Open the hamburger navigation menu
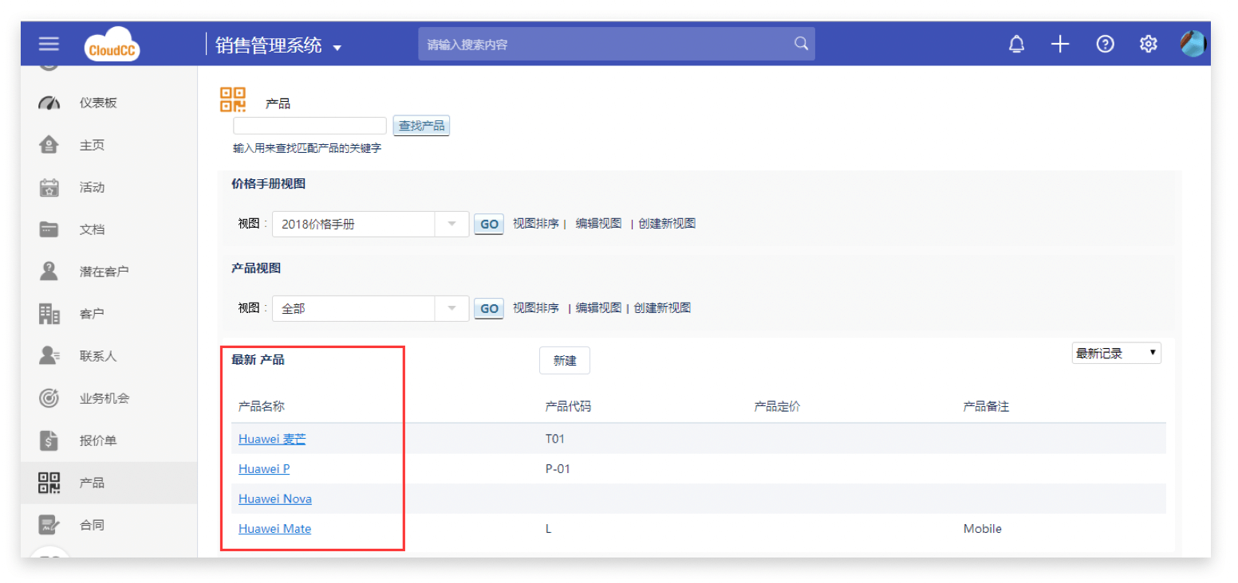Screen dimensions: 1238x583 coord(49,44)
